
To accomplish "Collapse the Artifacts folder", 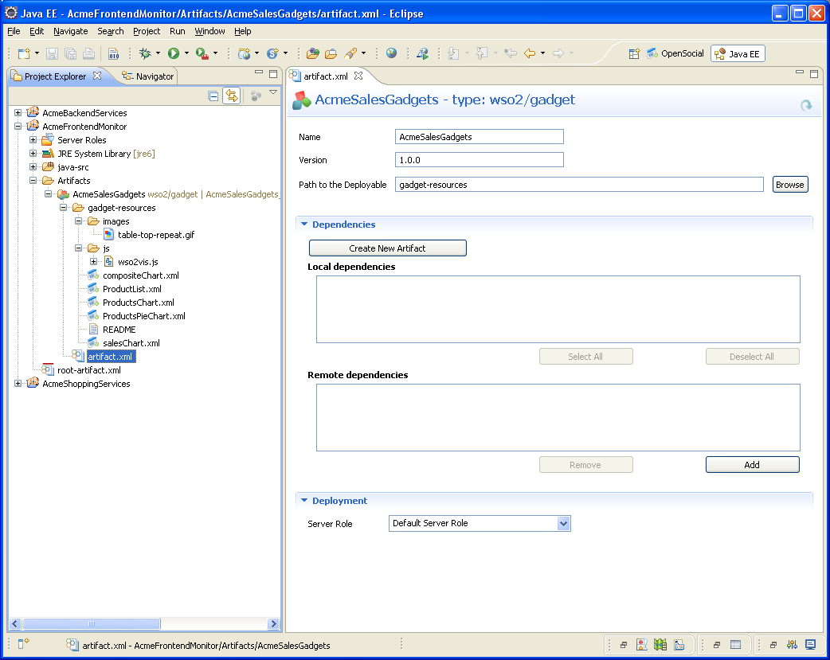I will [x=33, y=181].
